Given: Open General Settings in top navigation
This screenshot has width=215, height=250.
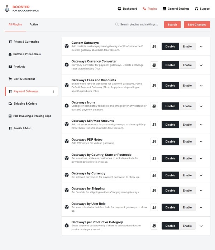Looking at the screenshot, I should pyautogui.click(x=176, y=9).
